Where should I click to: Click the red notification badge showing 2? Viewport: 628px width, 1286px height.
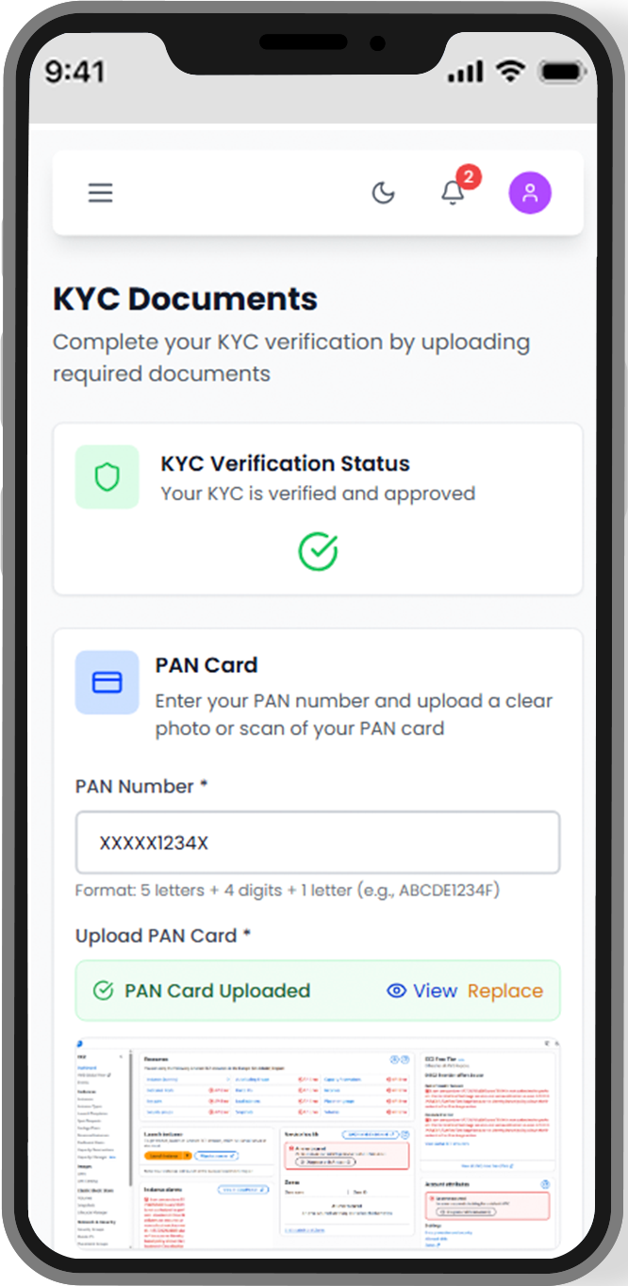pyautogui.click(x=469, y=176)
